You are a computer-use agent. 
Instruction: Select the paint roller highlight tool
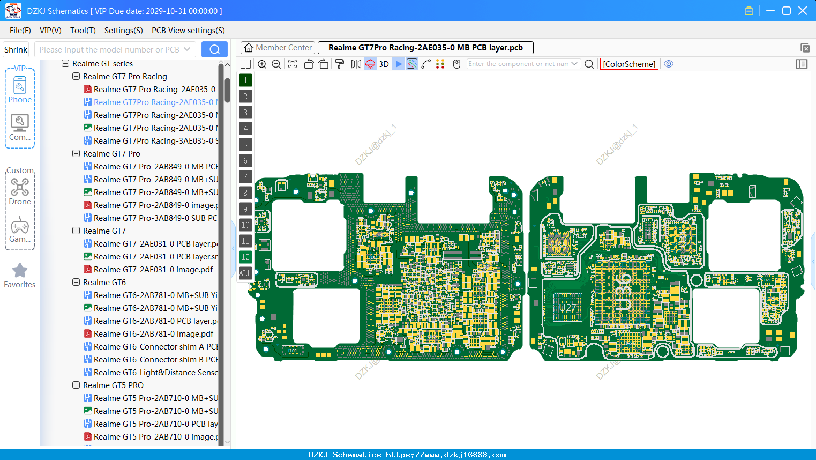coord(340,64)
